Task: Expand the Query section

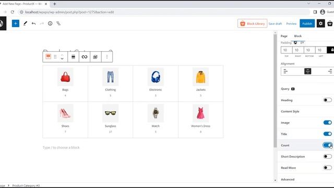Action: [285, 89]
